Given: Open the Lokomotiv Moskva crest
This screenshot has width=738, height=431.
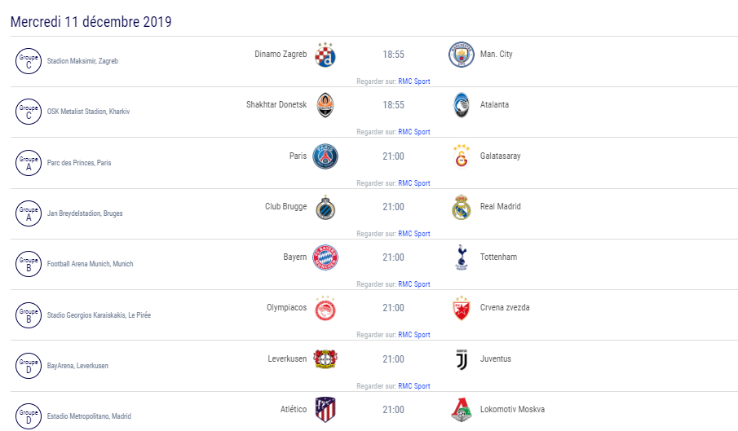Looking at the screenshot, I should pyautogui.click(x=462, y=410).
